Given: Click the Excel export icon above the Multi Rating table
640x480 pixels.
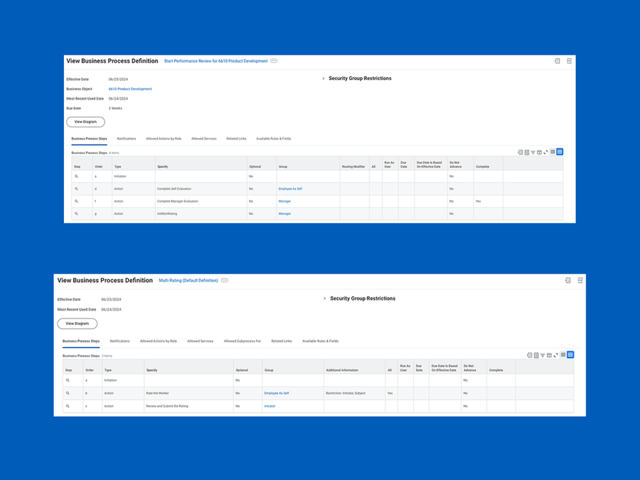Looking at the screenshot, I should coord(537,355).
